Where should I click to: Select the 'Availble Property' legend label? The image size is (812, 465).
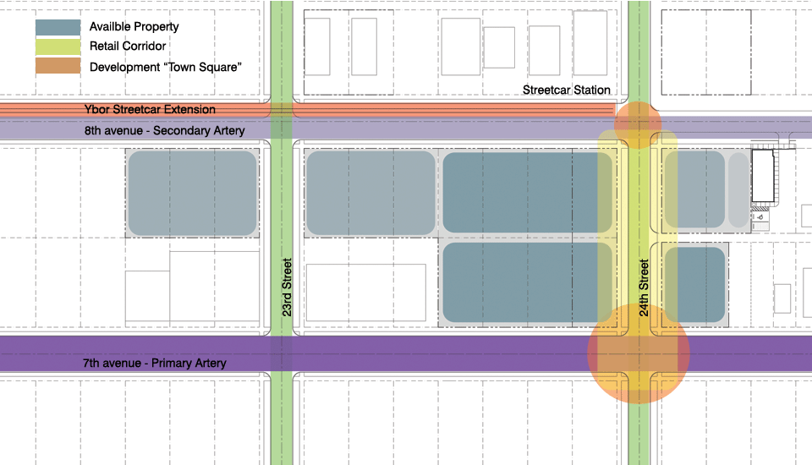coord(134,27)
